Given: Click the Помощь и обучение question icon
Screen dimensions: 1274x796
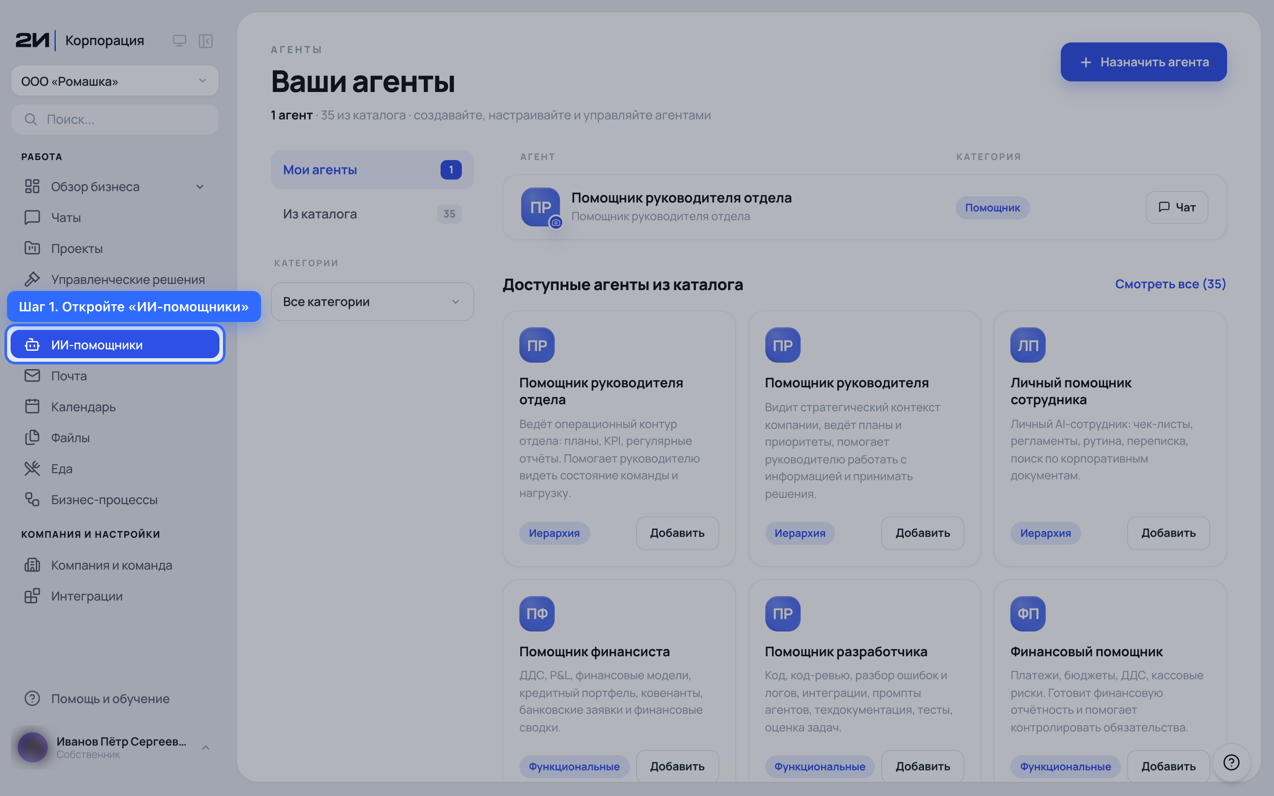Looking at the screenshot, I should click(x=32, y=698).
